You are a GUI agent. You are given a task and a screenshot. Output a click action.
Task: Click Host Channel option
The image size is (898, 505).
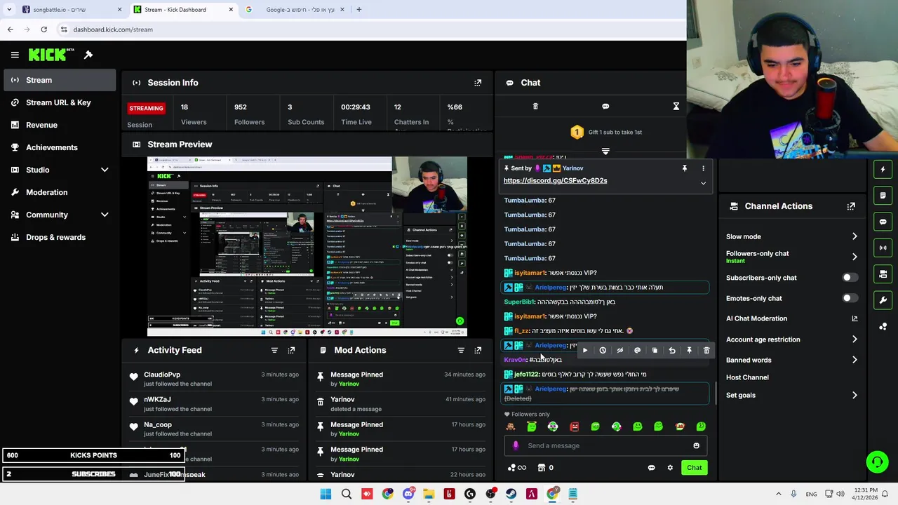(x=747, y=377)
